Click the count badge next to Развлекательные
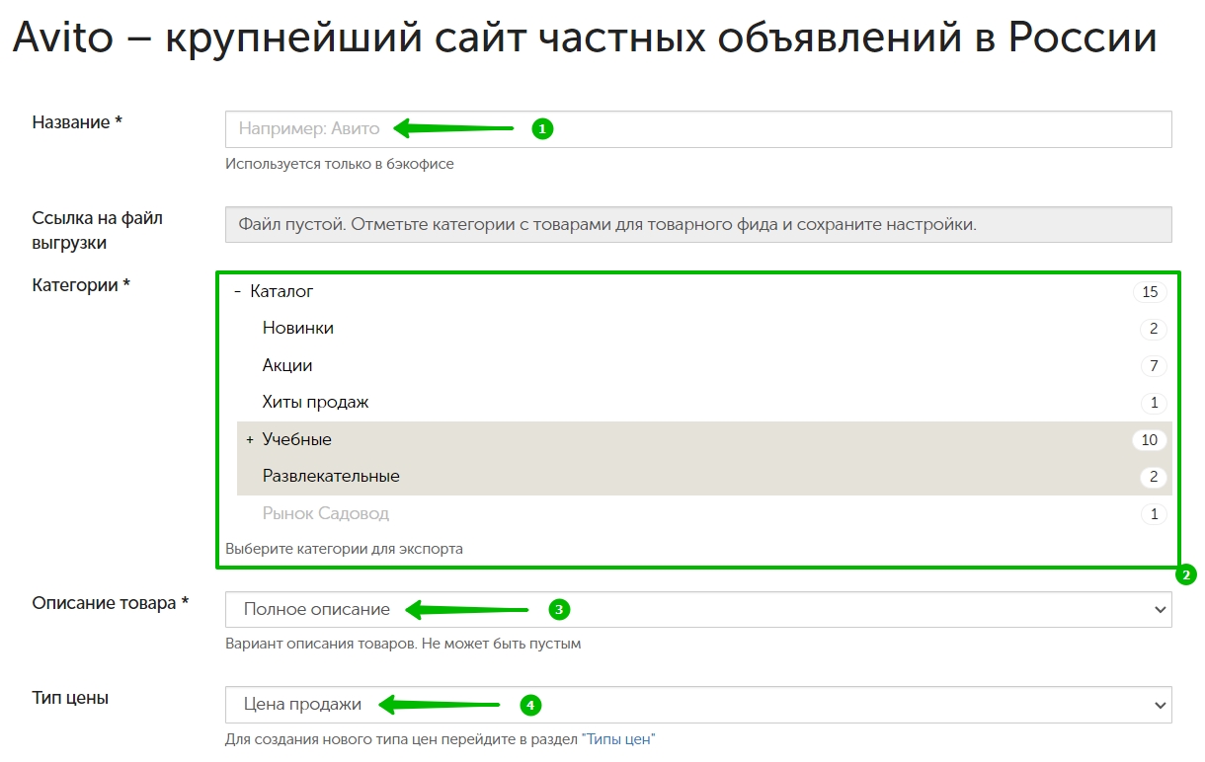 coord(1154,477)
